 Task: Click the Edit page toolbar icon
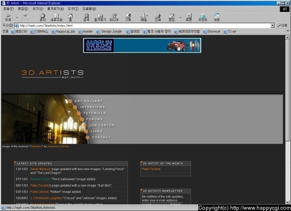tap(172, 17)
